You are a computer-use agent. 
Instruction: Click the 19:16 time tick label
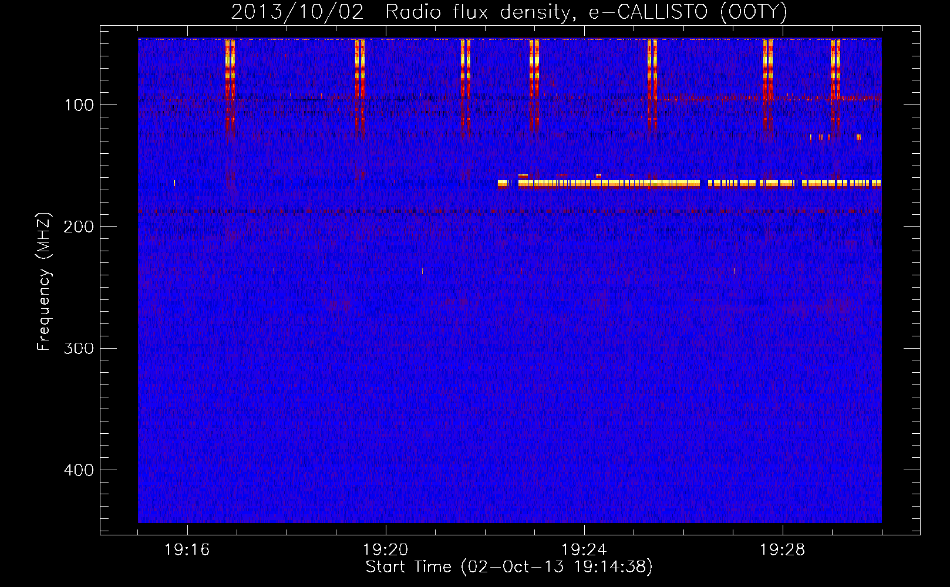(x=187, y=550)
